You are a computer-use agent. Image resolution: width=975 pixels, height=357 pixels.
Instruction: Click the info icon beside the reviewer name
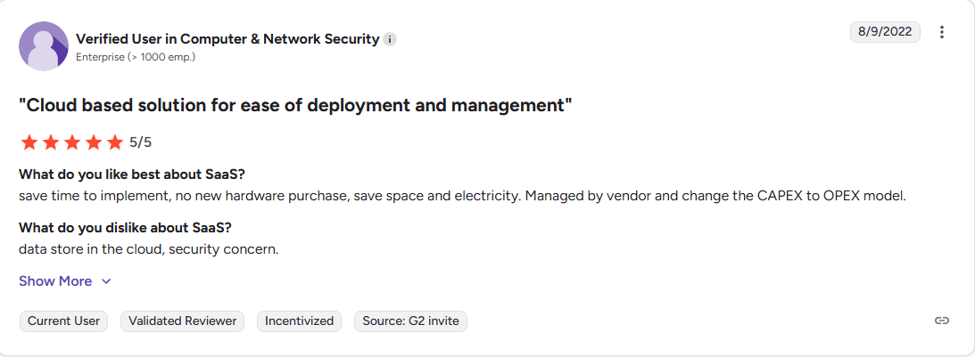pyautogui.click(x=390, y=39)
